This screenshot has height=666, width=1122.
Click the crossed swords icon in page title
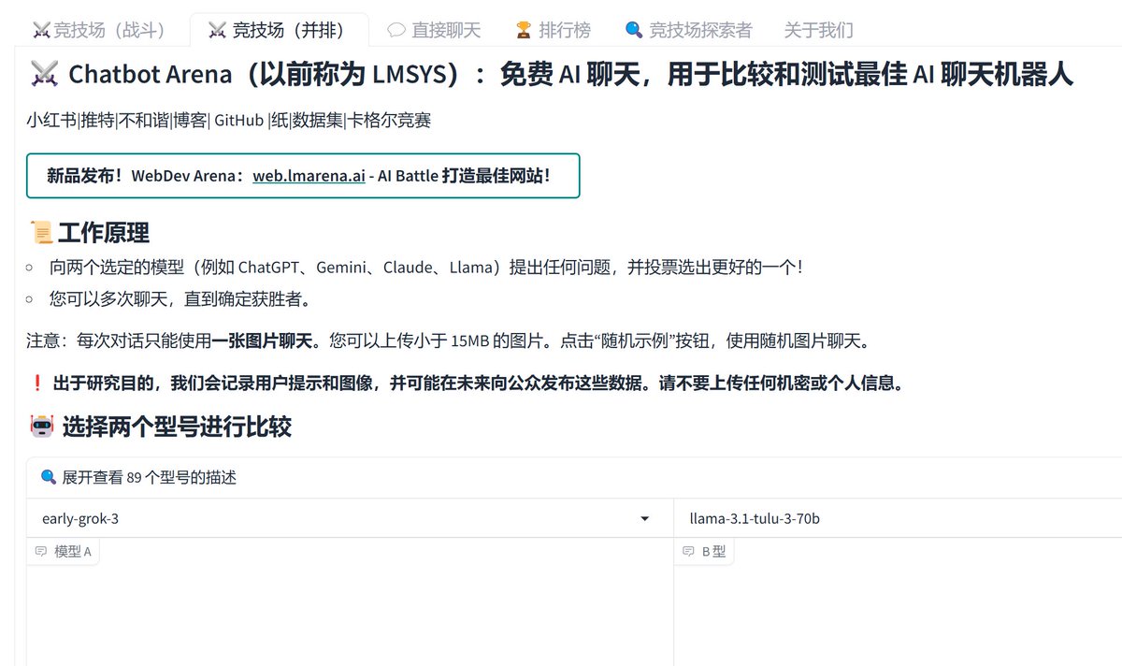click(x=44, y=74)
